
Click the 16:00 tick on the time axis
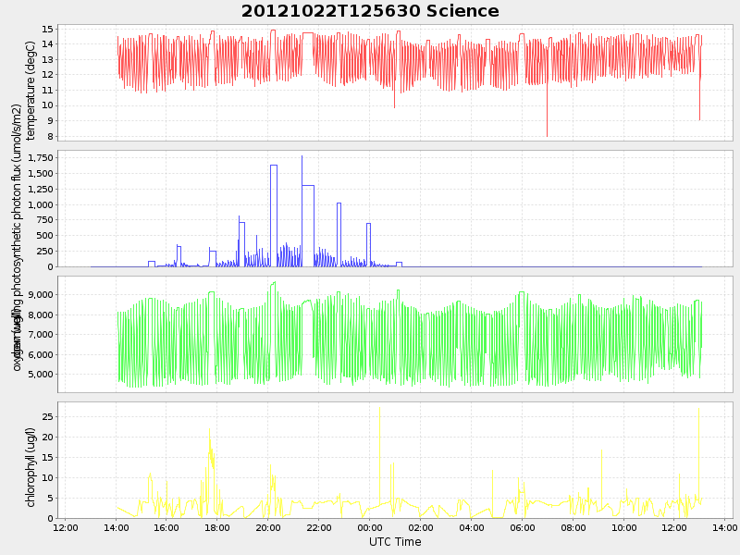pyautogui.click(x=166, y=528)
